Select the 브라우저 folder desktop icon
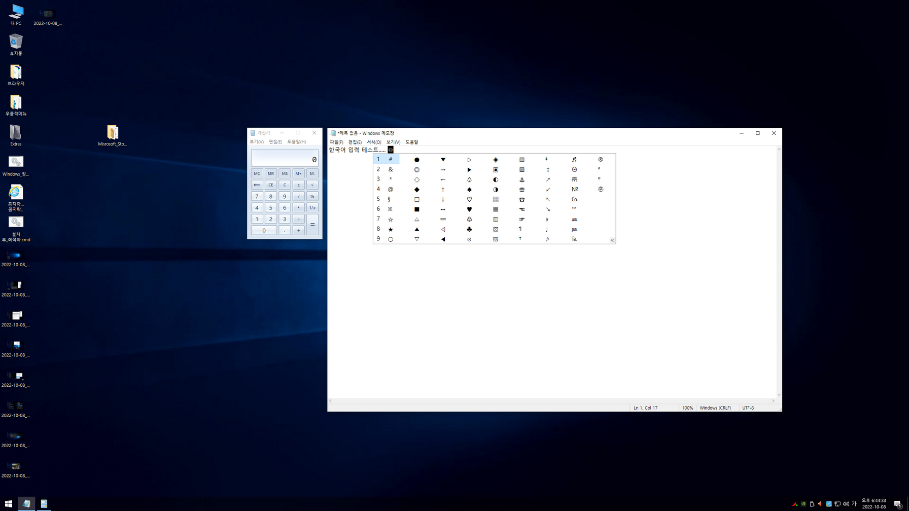The image size is (909, 511). [x=16, y=75]
